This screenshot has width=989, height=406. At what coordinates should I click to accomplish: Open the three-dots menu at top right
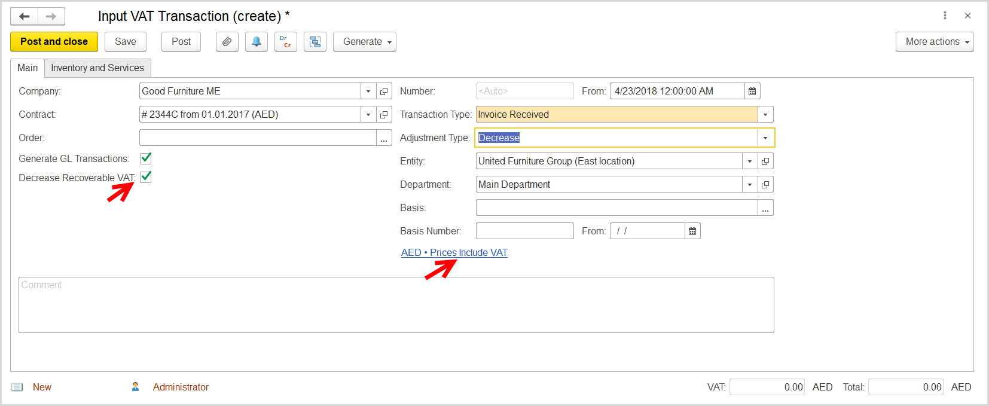pyautogui.click(x=945, y=16)
